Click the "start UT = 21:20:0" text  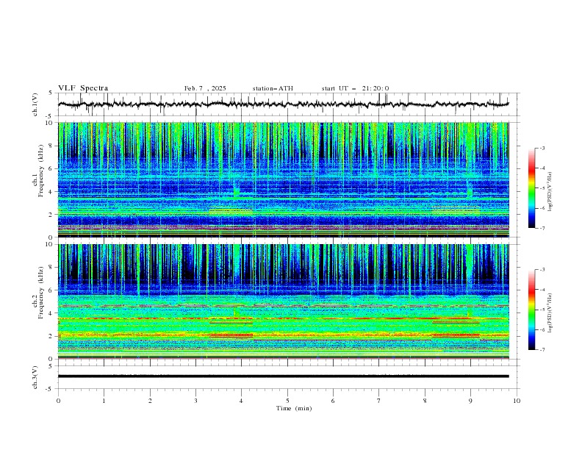click(355, 88)
